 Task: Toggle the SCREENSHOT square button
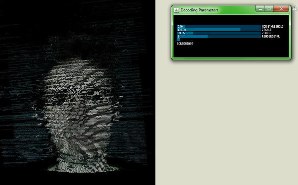(178, 40)
